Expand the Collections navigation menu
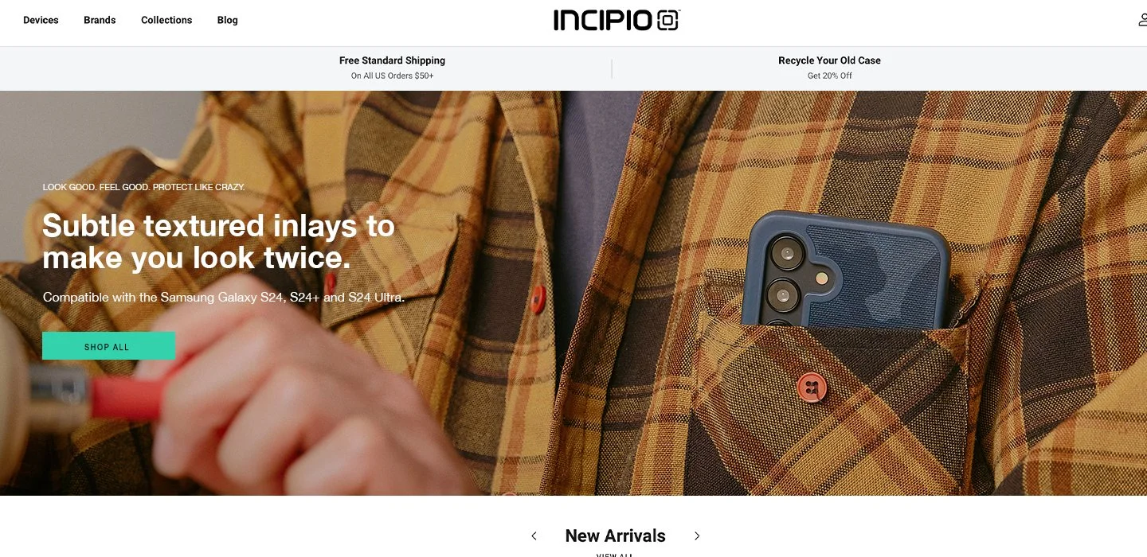The width and height of the screenshot is (1147, 557). [x=166, y=20]
